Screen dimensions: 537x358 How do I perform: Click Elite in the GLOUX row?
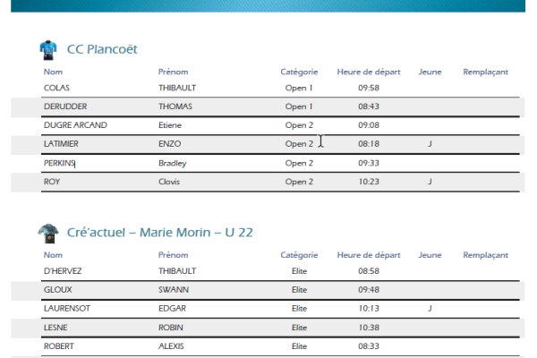[x=299, y=290]
